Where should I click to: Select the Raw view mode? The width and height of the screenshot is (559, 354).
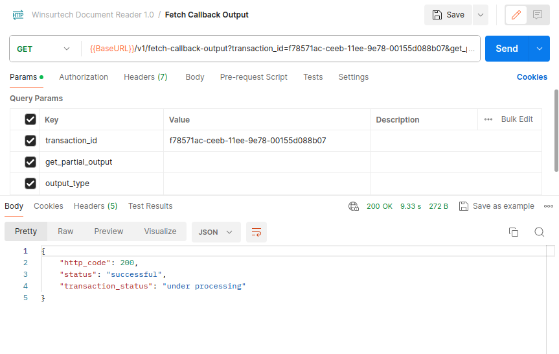(65, 231)
